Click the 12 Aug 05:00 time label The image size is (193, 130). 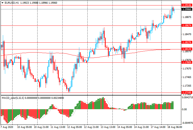click(x=75, y=127)
